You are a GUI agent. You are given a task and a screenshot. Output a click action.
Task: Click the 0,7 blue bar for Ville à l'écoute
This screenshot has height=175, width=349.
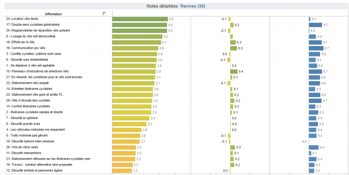click(315, 101)
